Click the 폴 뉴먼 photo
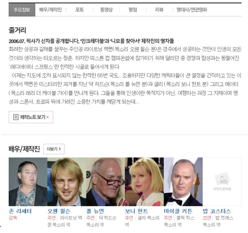This screenshot has height=233, width=248. pos(105,182)
